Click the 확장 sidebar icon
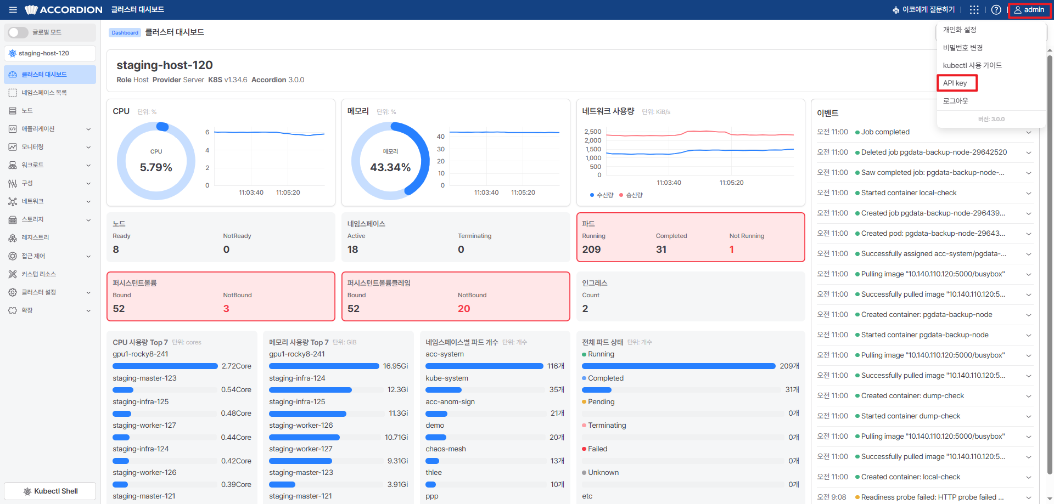 [13, 310]
